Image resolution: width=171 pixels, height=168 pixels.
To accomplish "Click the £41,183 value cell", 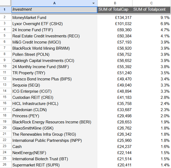I will click(115, 97).
